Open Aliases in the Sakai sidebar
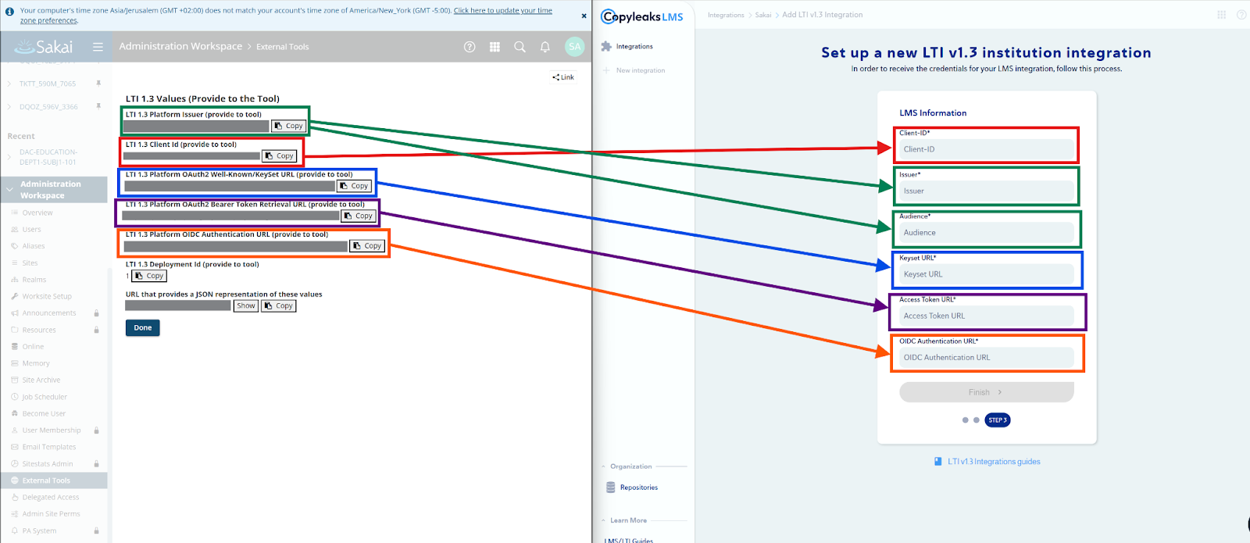The image size is (1250, 543). (34, 246)
